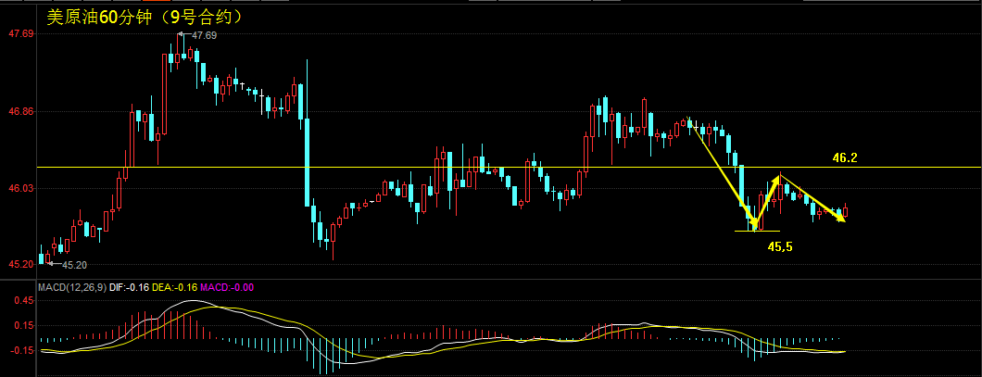
Task: Click the -0.15 MACD axis label
Action: click(20, 350)
